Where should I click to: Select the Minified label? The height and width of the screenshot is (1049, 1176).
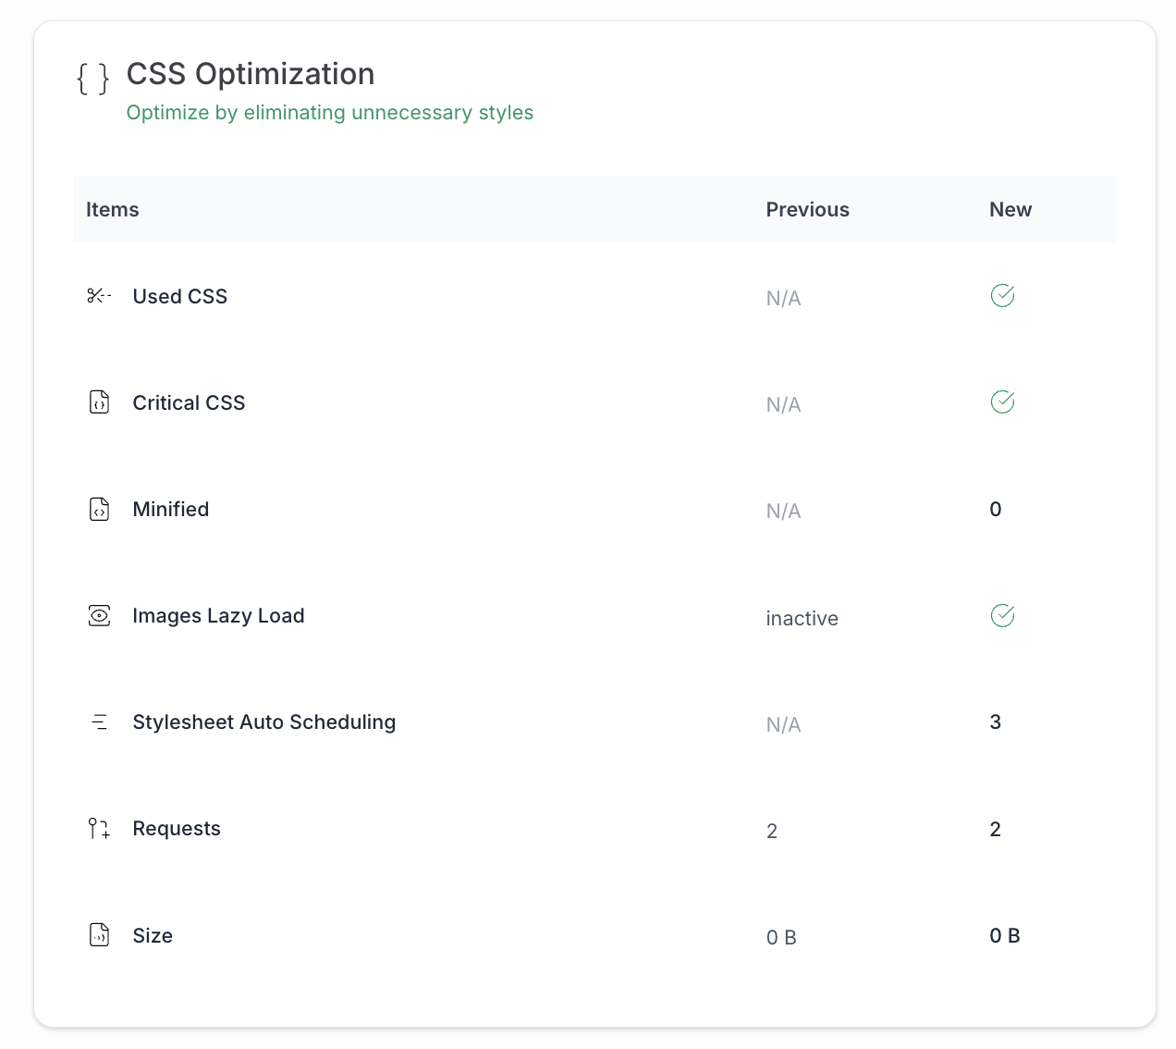171,509
